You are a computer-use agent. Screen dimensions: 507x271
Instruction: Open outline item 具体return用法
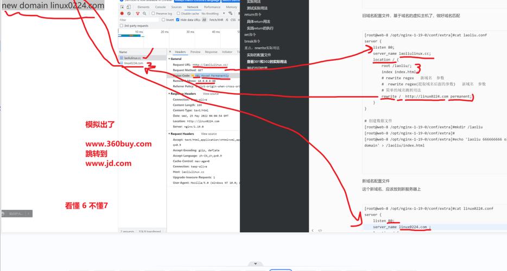258,21
